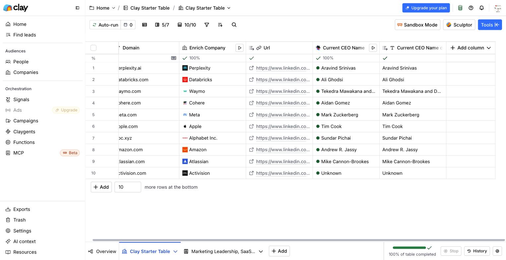Open rows count 10/10 control

tap(187, 25)
